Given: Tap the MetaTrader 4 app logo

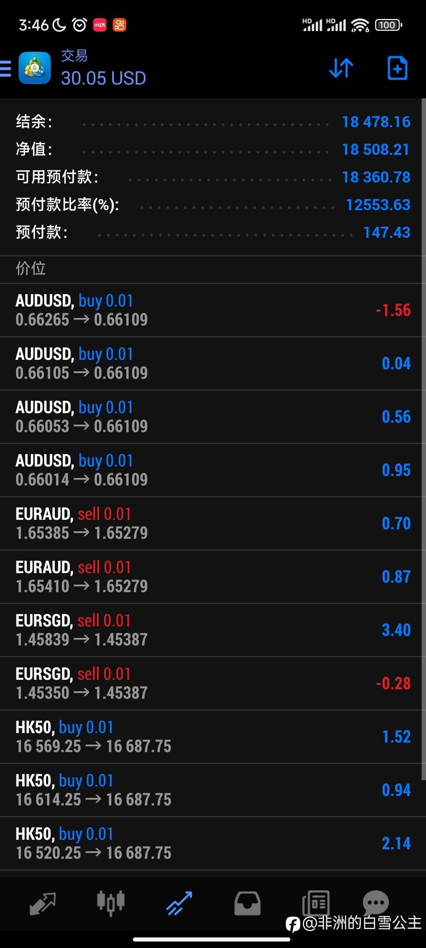Looking at the screenshot, I should tap(35, 68).
